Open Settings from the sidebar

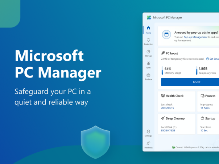[148, 133]
